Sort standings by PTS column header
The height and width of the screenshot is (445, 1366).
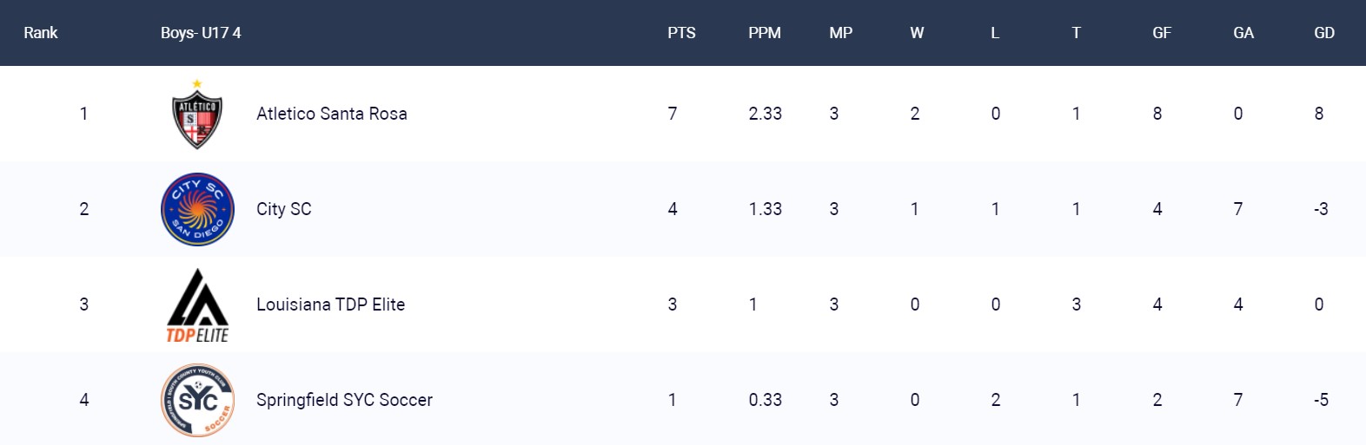tap(681, 33)
